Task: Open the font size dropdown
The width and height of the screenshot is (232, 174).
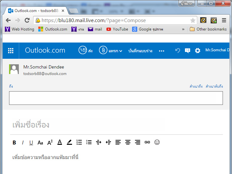Action: pyautogui.click(x=50, y=143)
